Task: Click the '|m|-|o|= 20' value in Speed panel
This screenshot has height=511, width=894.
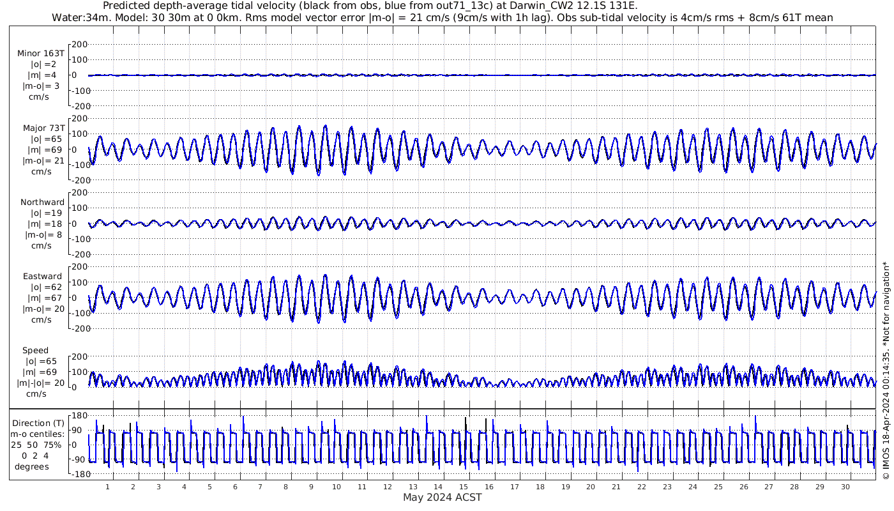Action: 41,383
